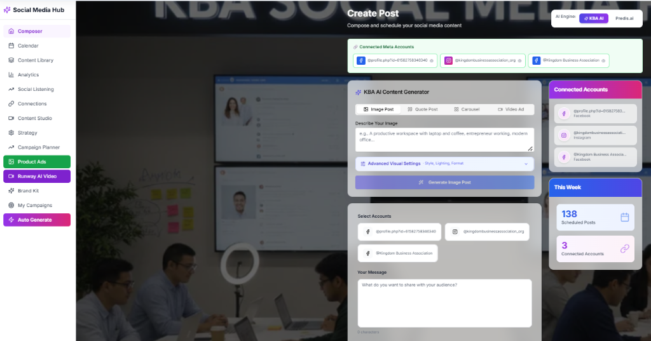The width and height of the screenshot is (651, 341).
Task: Switch to the Quote Post tab
Action: [423, 109]
